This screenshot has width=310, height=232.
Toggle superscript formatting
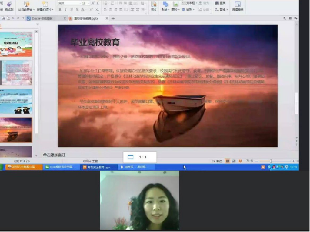pos(91,9)
